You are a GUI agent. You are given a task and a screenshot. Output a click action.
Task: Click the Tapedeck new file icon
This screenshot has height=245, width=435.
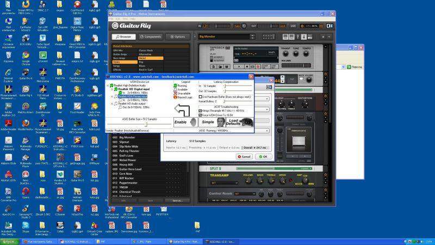[214, 66]
